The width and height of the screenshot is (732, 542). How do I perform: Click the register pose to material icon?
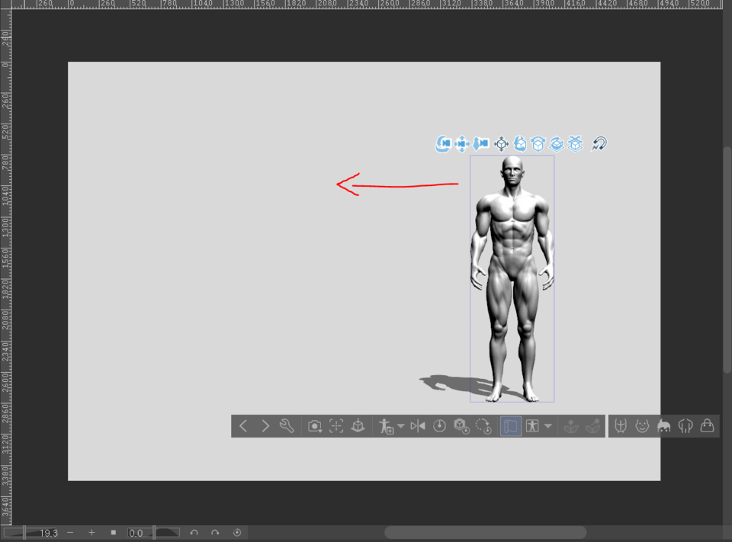(x=386, y=426)
